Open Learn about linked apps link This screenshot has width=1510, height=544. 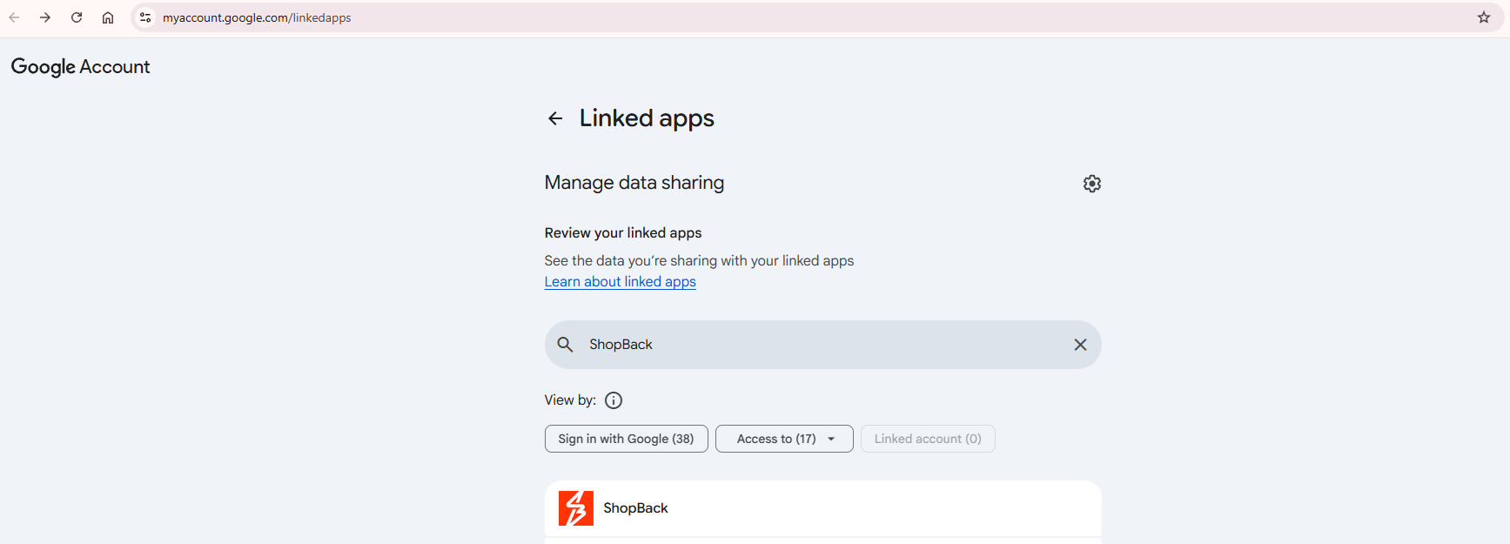click(x=621, y=282)
